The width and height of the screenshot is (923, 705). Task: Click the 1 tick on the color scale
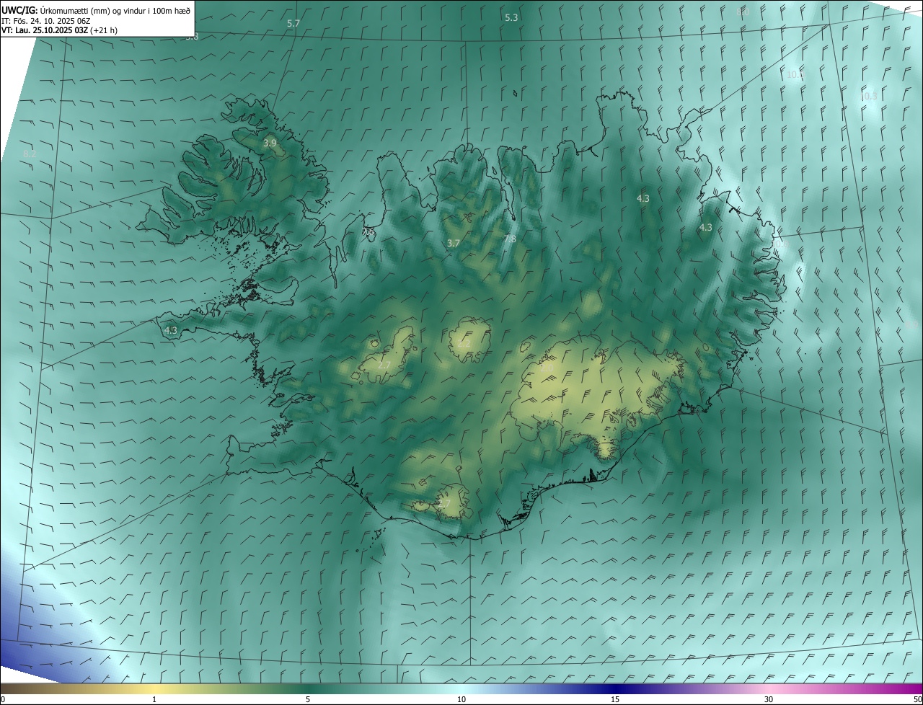coord(154,700)
